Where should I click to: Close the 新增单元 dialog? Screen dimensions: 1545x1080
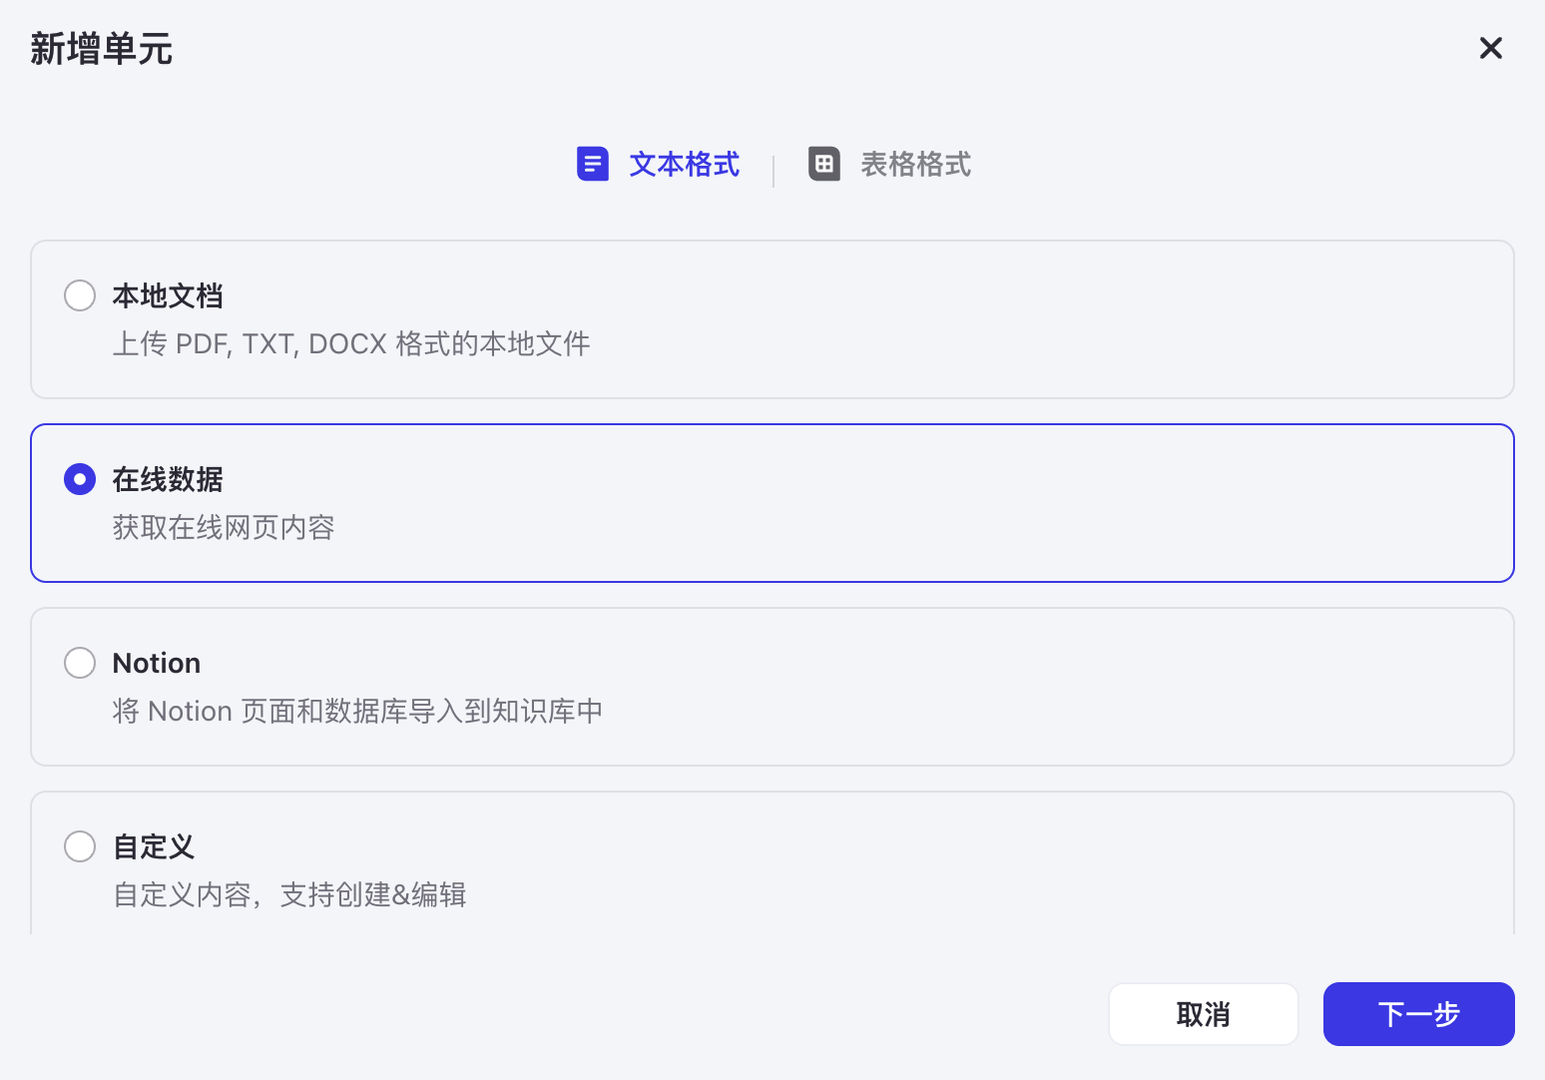[1490, 48]
